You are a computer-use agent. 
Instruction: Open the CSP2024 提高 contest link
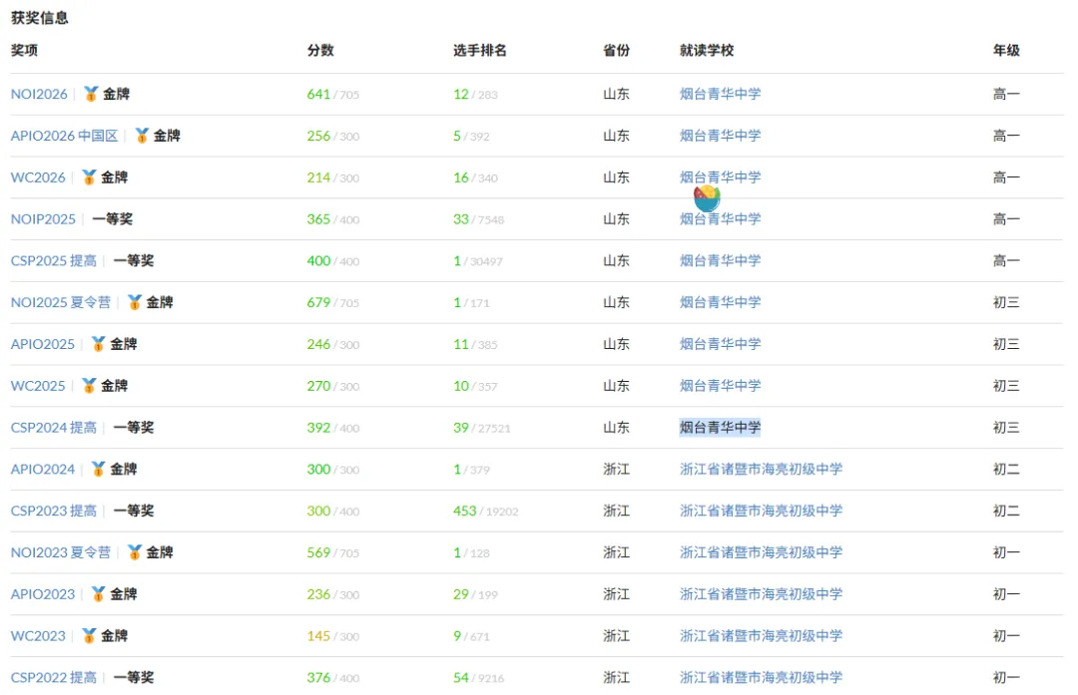(x=54, y=428)
